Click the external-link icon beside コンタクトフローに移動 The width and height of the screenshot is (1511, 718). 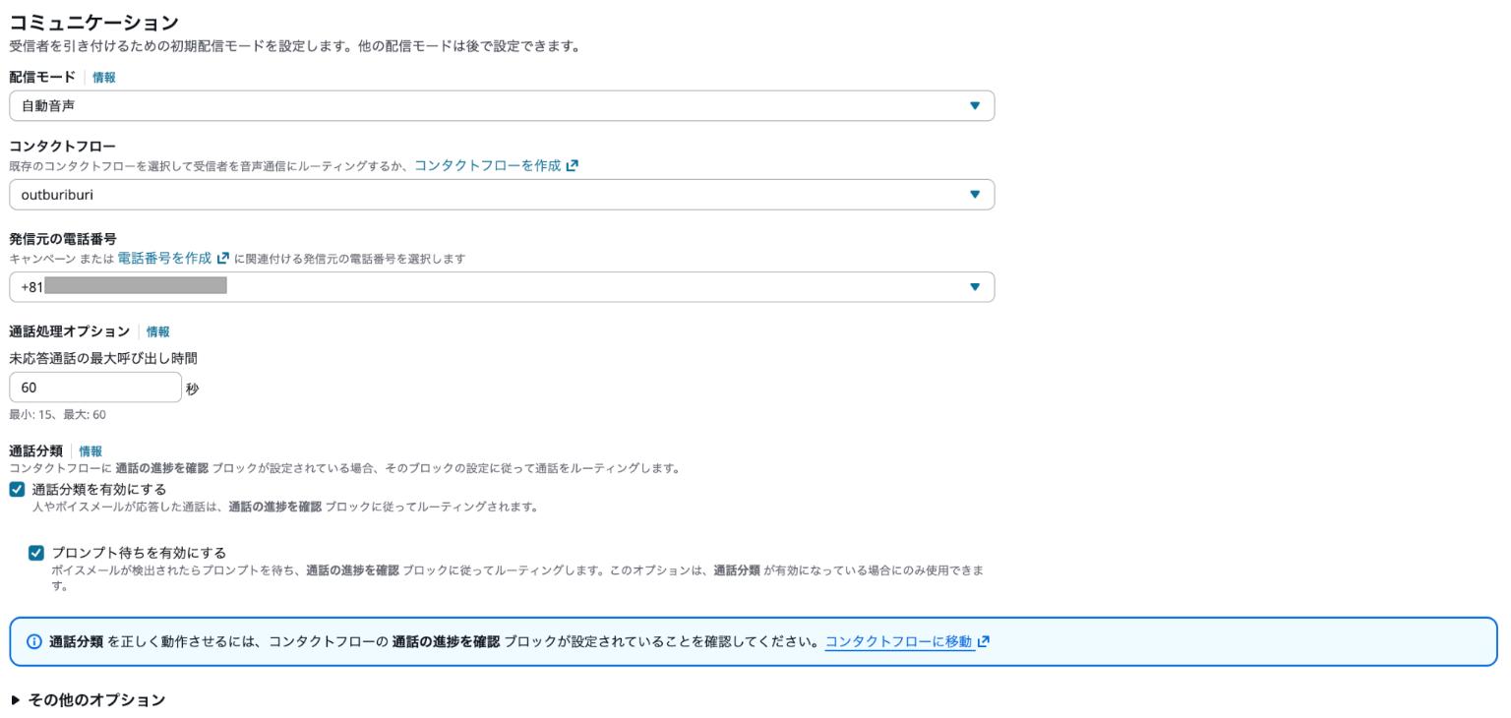click(x=984, y=641)
